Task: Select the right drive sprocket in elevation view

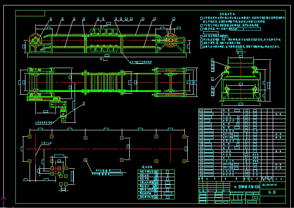Action: point(170,41)
